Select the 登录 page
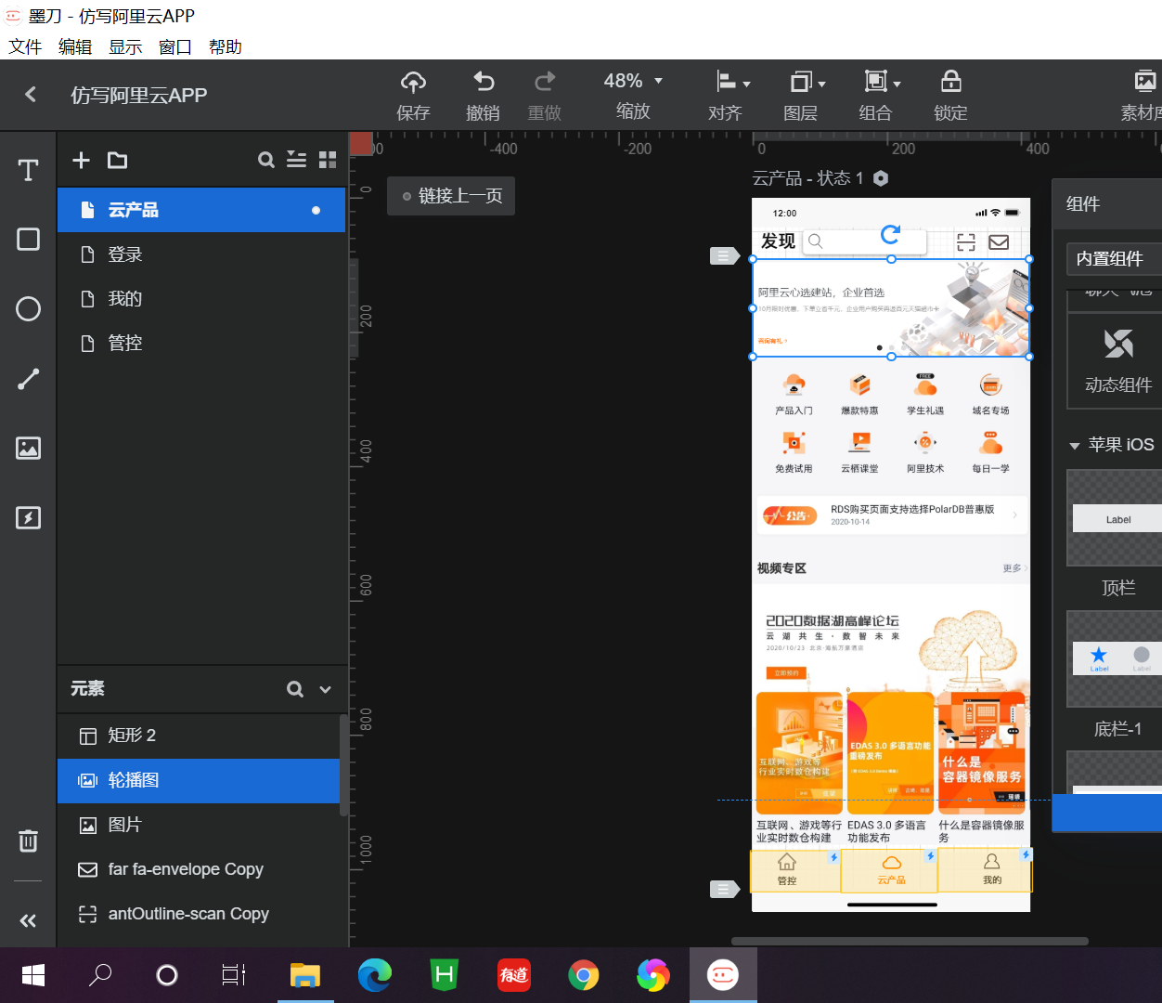This screenshot has height=1003, width=1162. coord(201,254)
